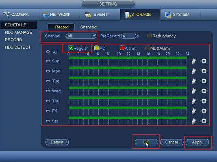Toggle the All days link box
This screenshot has height=162, width=217.
(48, 52)
